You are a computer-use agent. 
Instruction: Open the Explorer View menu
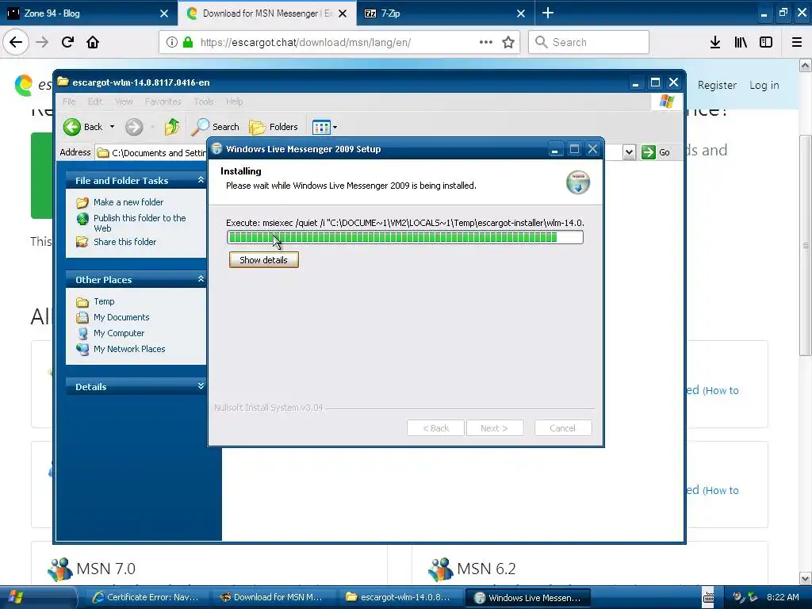[124, 101]
